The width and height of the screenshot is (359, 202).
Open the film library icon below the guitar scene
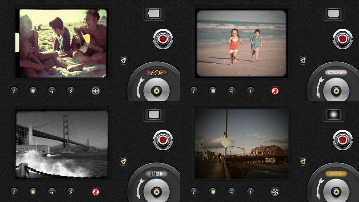(x=33, y=91)
